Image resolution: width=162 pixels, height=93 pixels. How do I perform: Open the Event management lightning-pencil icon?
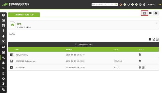pyautogui.click(x=3, y=68)
